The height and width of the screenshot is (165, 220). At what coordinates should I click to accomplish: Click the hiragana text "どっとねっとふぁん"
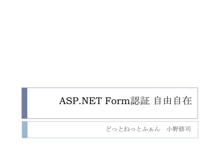point(133,130)
